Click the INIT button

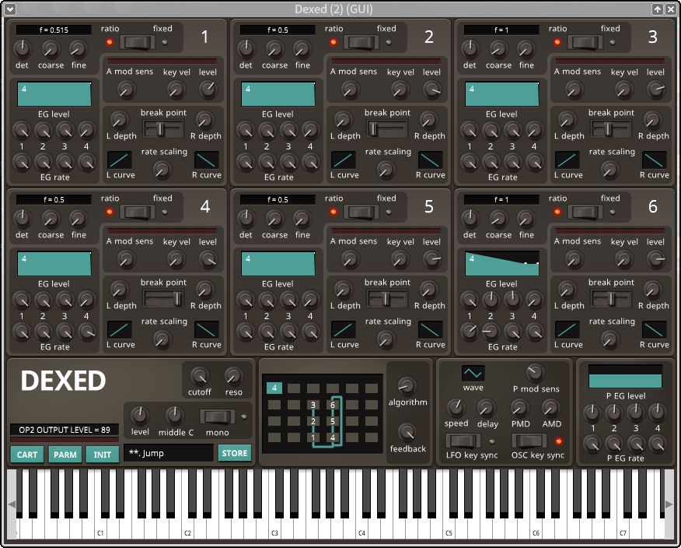pyautogui.click(x=103, y=455)
